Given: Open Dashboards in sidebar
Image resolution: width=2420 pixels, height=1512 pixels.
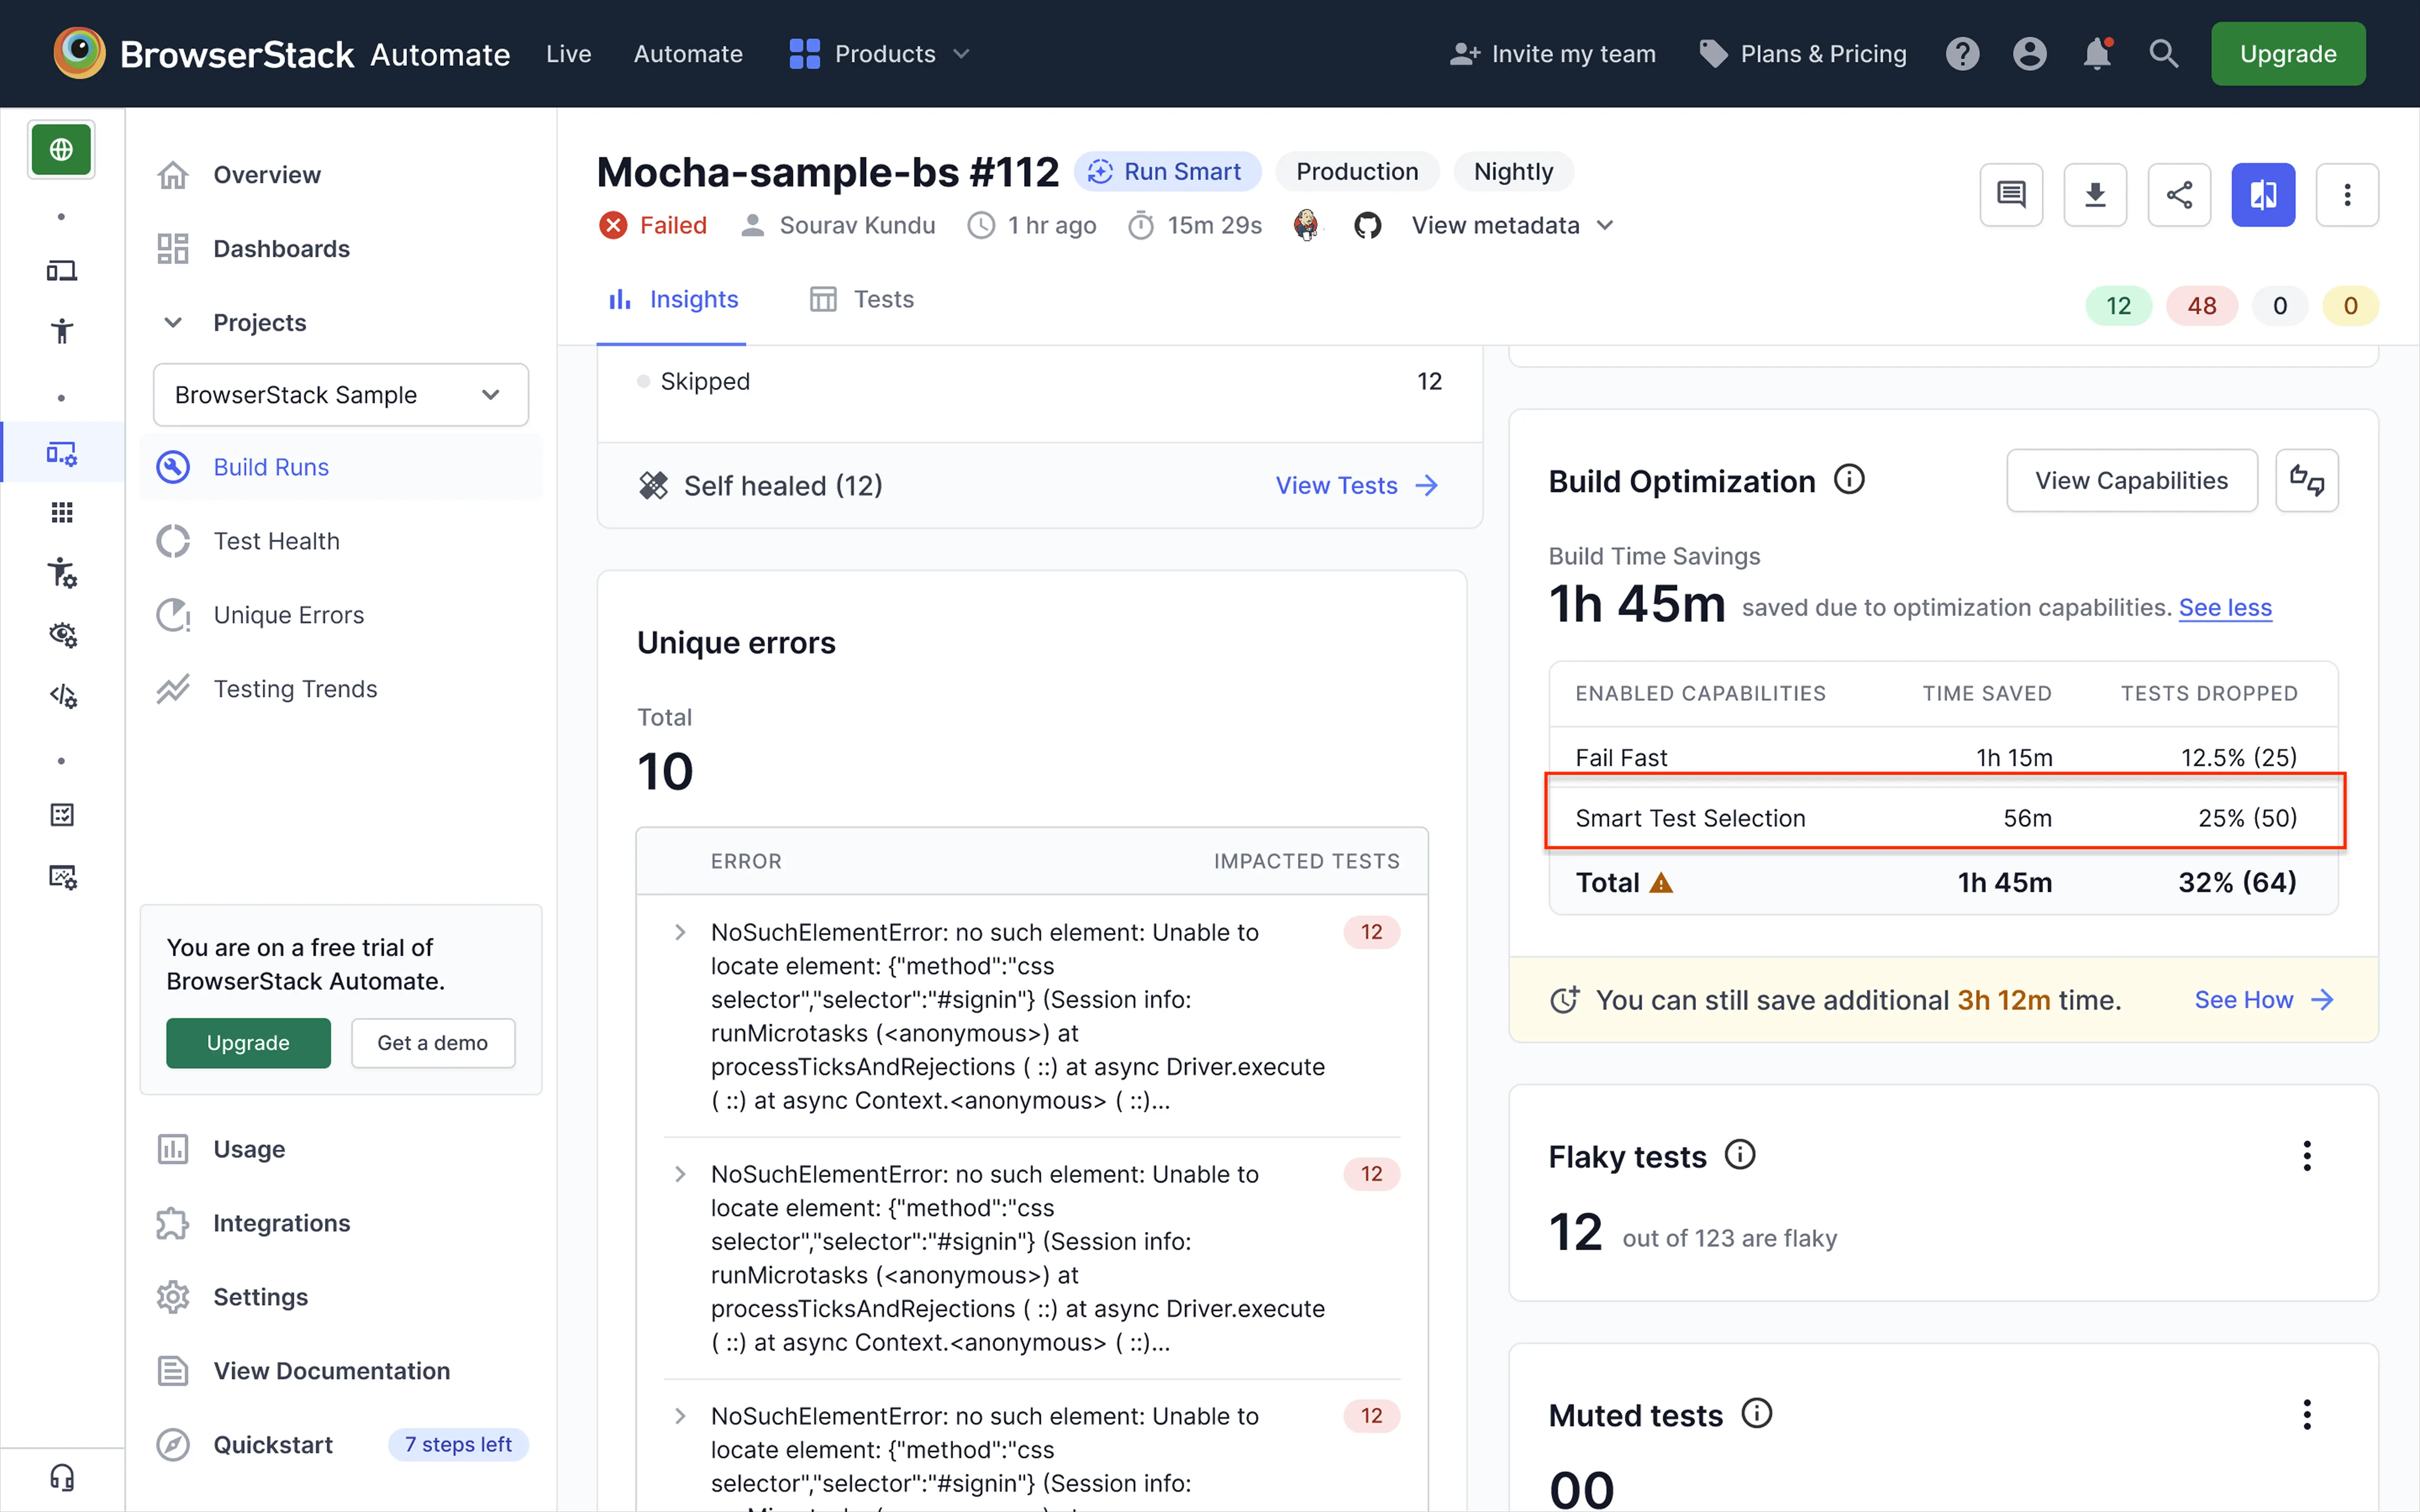Looking at the screenshot, I should (341, 249).
